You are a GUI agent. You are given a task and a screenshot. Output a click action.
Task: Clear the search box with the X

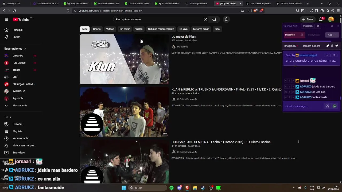[x=206, y=19]
